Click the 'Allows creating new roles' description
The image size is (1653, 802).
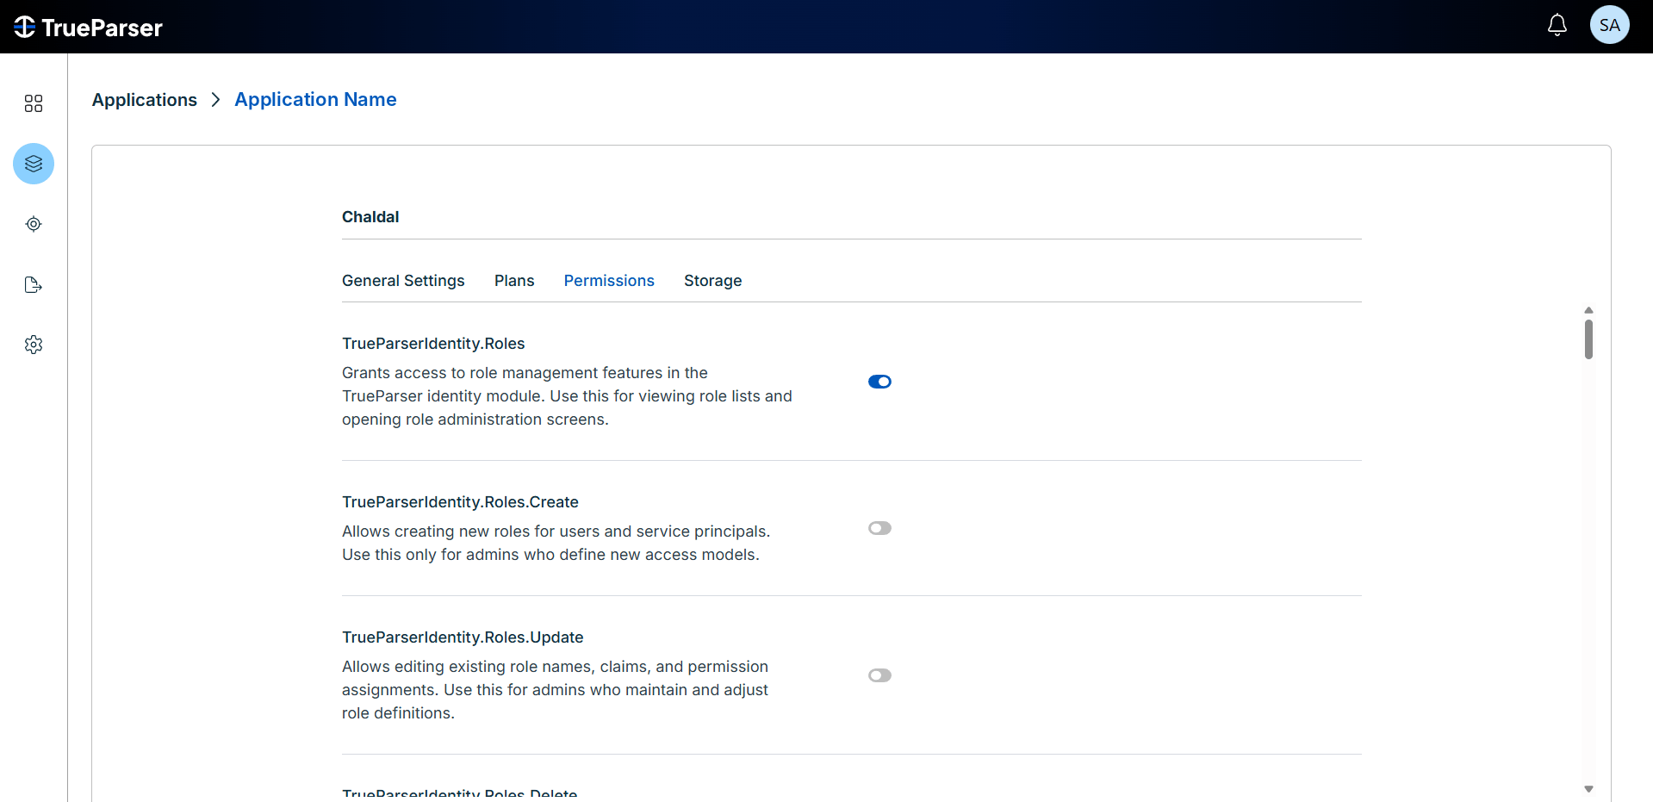point(556,543)
